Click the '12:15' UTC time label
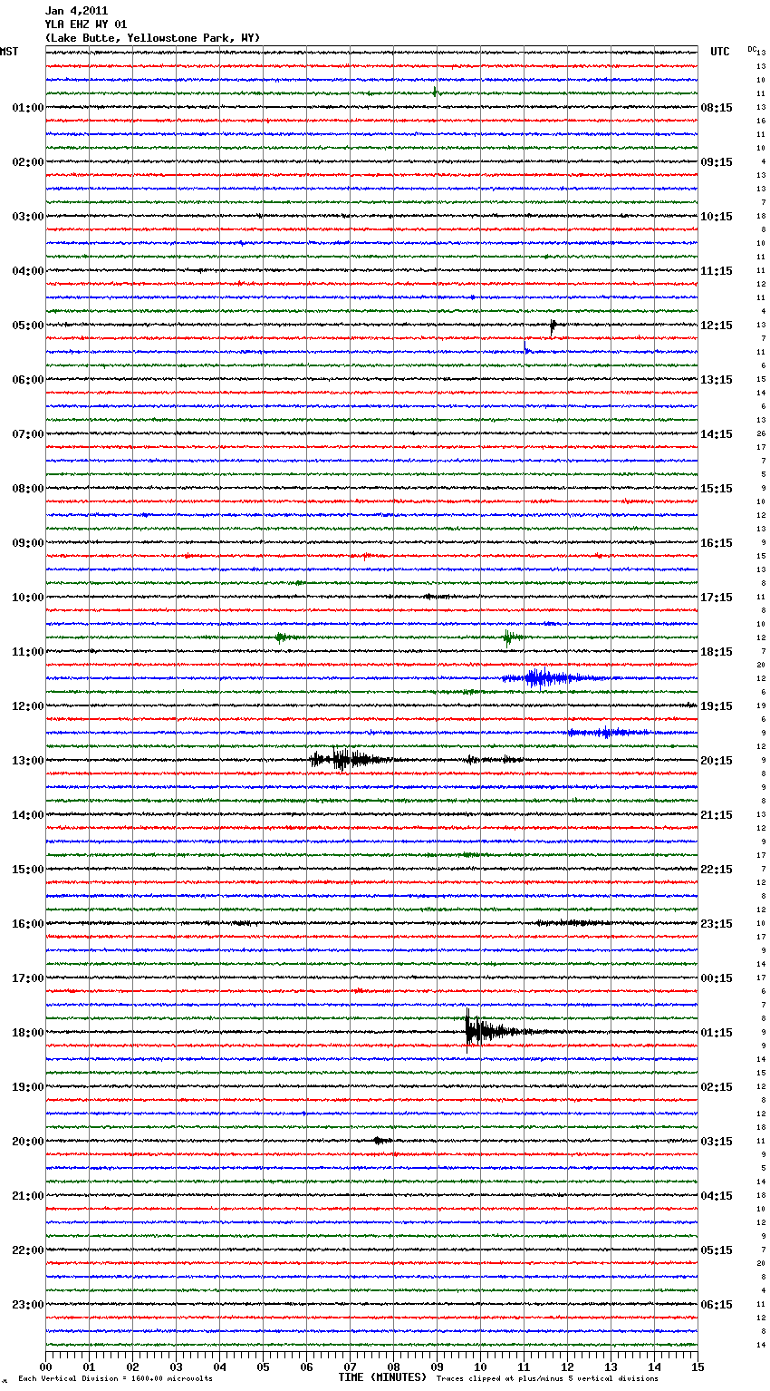This screenshot has height=1391, width=770. pos(717,326)
